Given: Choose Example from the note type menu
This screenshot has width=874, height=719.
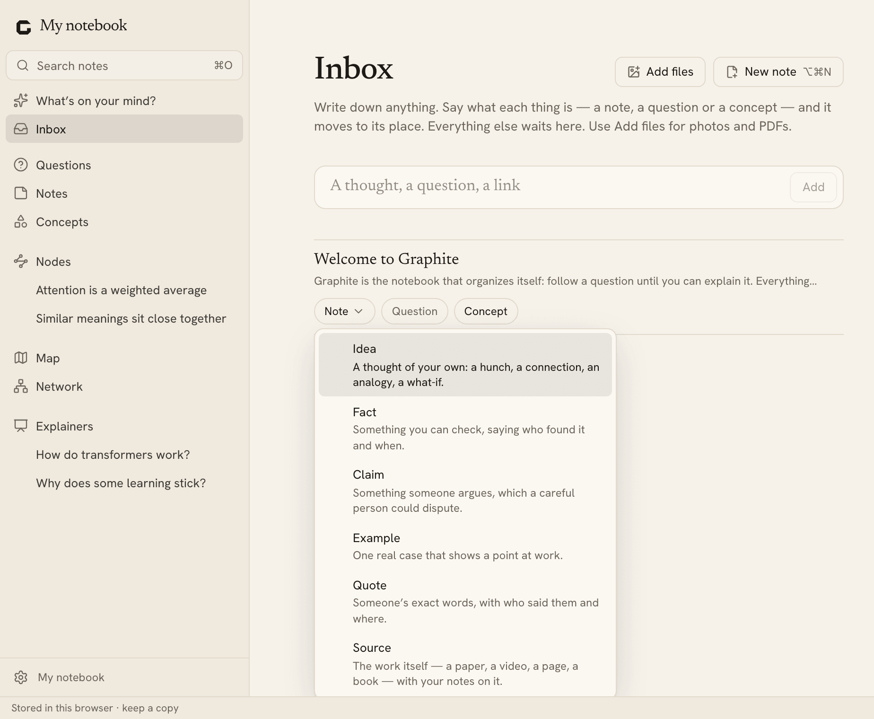Looking at the screenshot, I should tap(465, 546).
